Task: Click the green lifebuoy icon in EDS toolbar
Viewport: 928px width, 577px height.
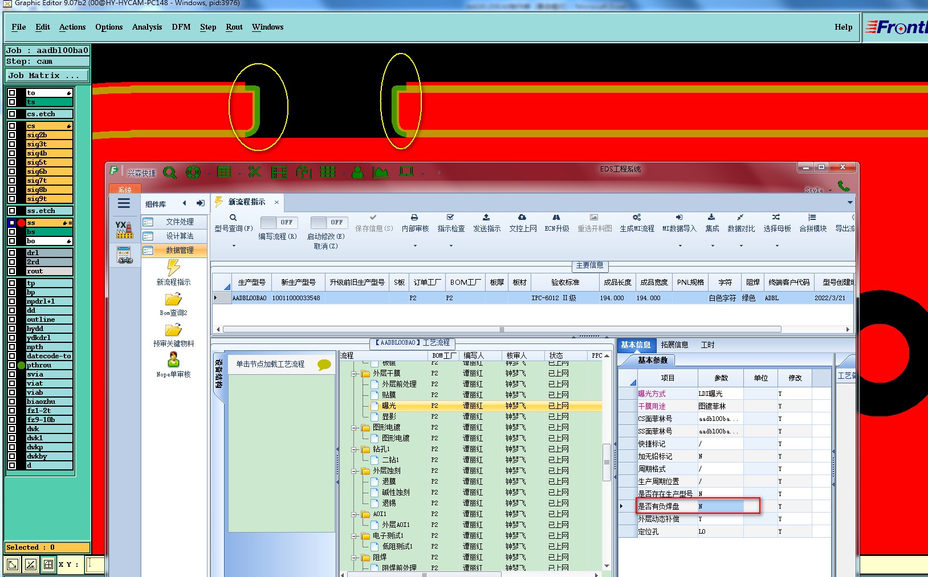Action: click(x=193, y=171)
